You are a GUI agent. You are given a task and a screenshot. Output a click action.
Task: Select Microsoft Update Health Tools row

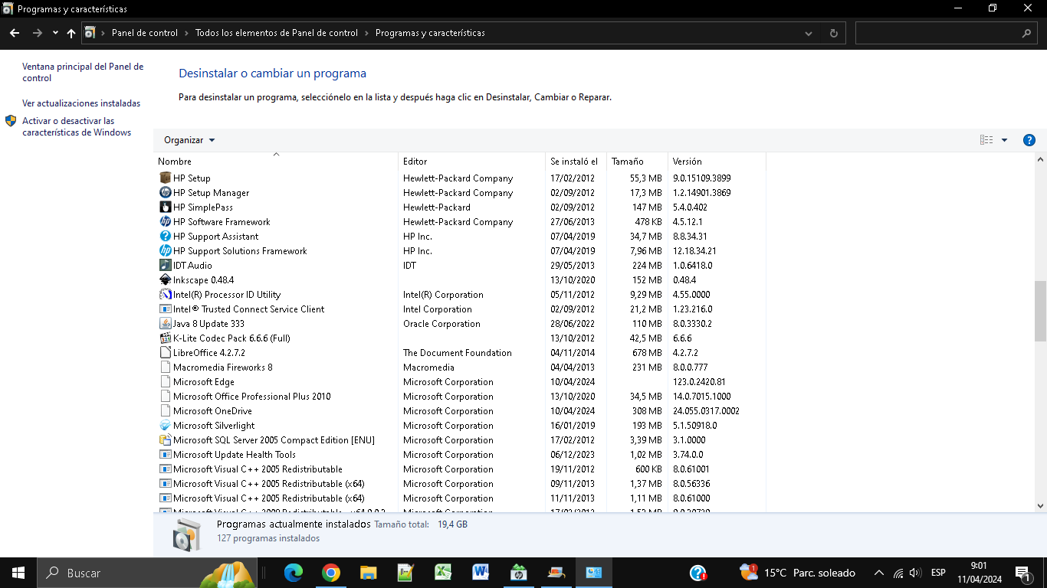(x=460, y=454)
